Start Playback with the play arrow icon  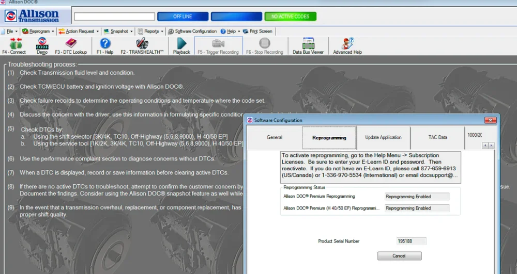[181, 44]
